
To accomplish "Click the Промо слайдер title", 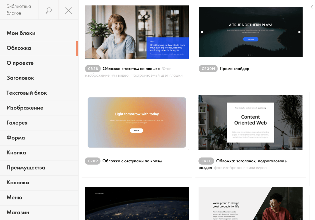I will coord(235,69).
